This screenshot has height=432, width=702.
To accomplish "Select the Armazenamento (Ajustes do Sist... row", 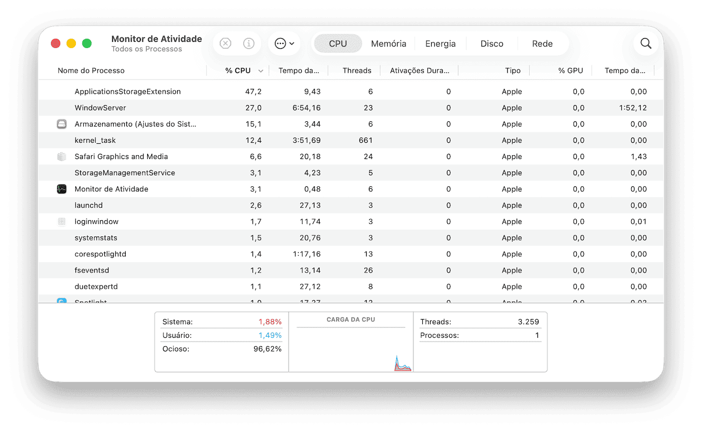I will tap(351, 124).
